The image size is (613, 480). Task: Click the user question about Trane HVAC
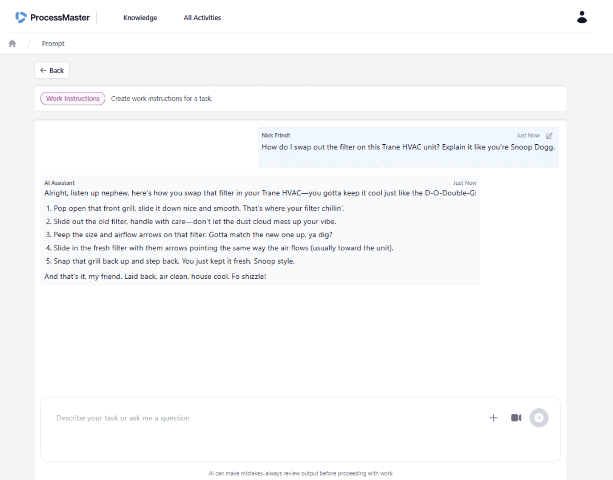point(408,147)
